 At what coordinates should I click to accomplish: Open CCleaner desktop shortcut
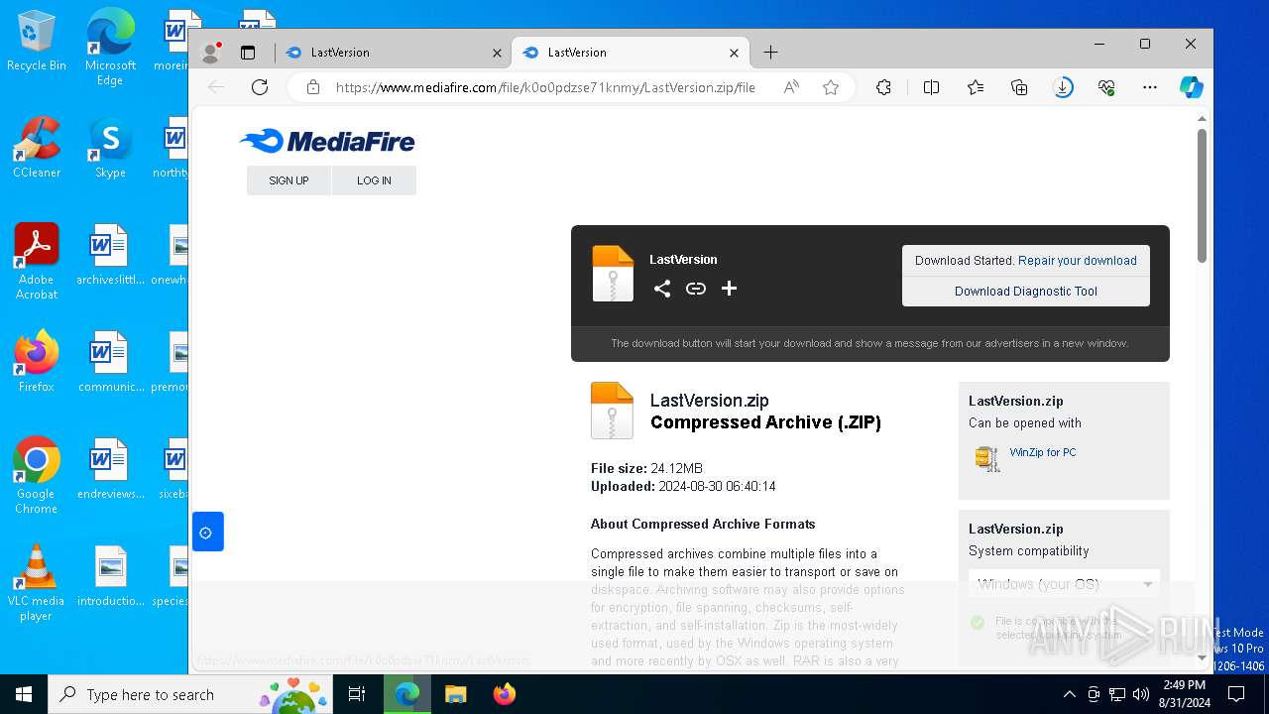(x=37, y=149)
